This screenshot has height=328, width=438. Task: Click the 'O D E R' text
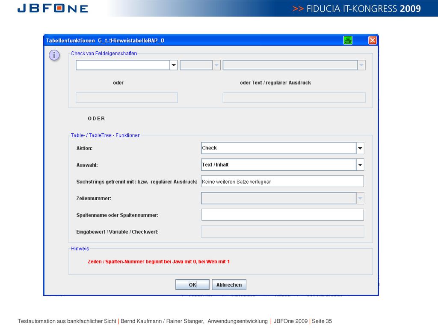[x=96, y=119]
